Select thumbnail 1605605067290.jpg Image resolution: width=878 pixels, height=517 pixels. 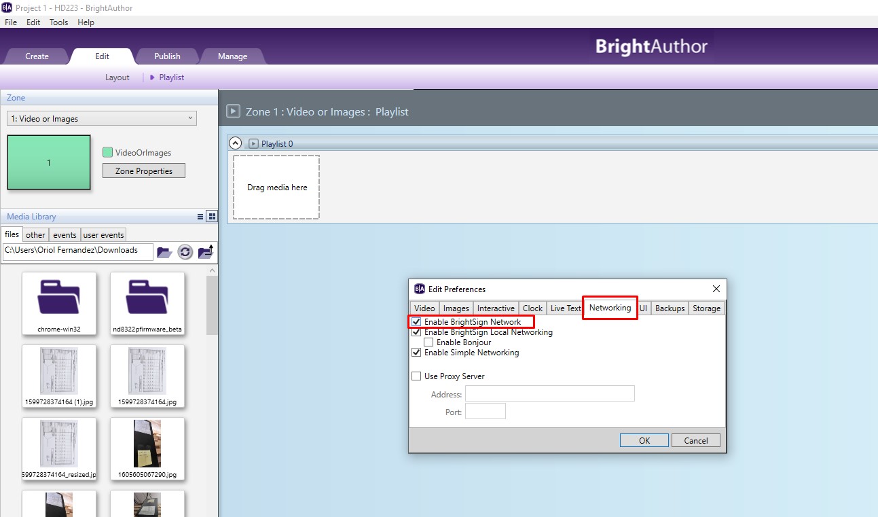147,449
